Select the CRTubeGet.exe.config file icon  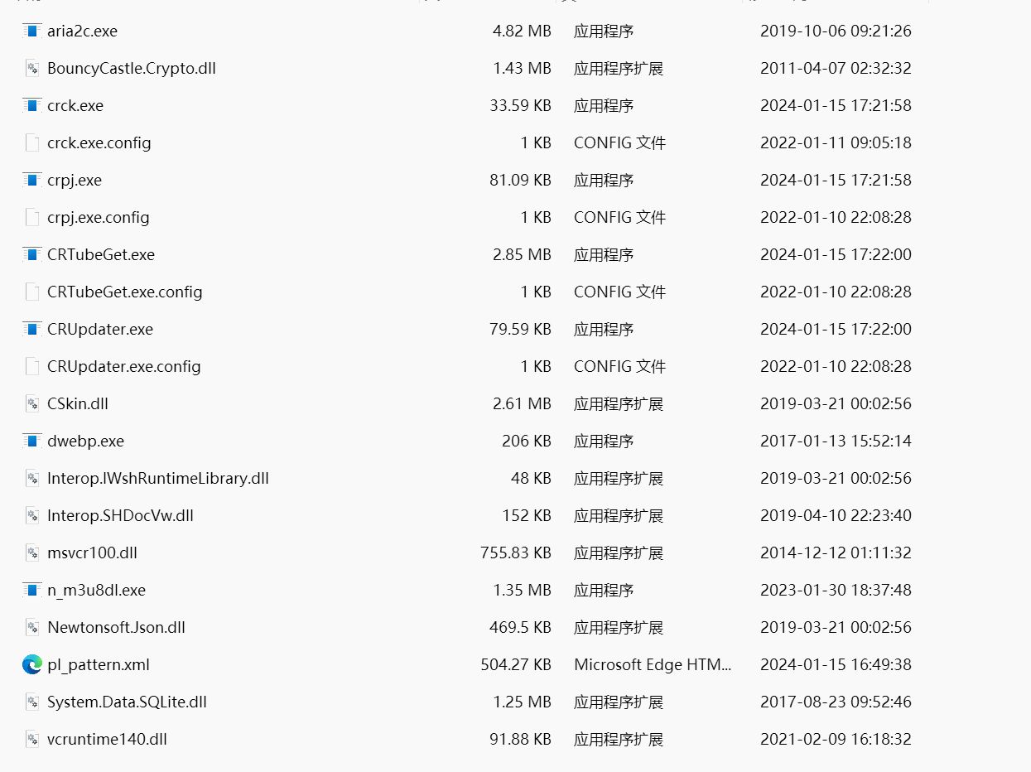[32, 292]
